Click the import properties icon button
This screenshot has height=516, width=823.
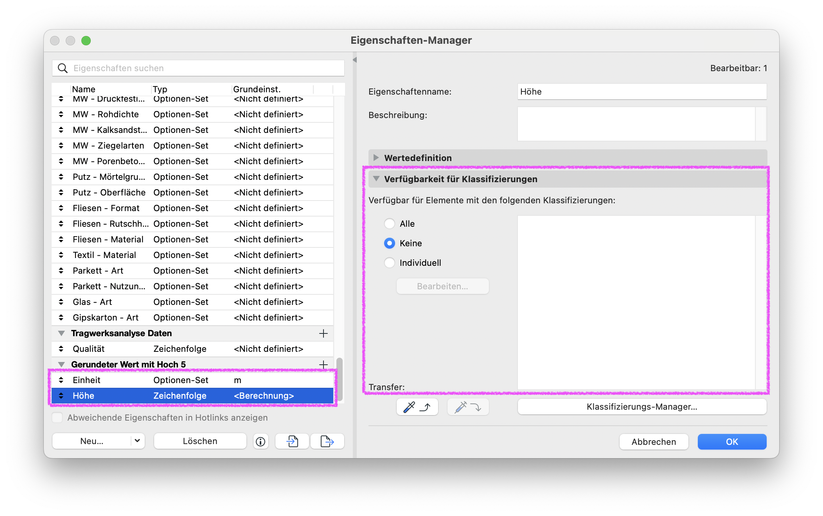pyautogui.click(x=292, y=441)
